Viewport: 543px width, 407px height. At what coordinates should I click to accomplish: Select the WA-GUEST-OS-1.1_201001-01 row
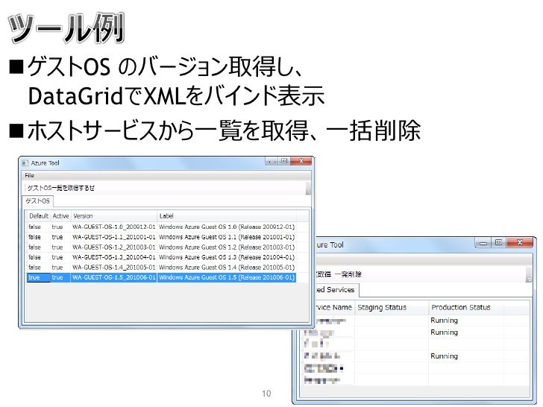[161, 237]
